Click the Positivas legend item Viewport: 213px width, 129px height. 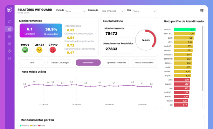[24, 126]
